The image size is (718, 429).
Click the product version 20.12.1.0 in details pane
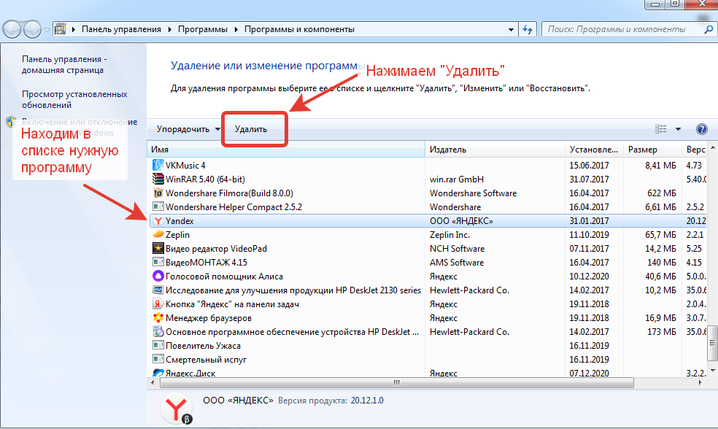point(367,401)
